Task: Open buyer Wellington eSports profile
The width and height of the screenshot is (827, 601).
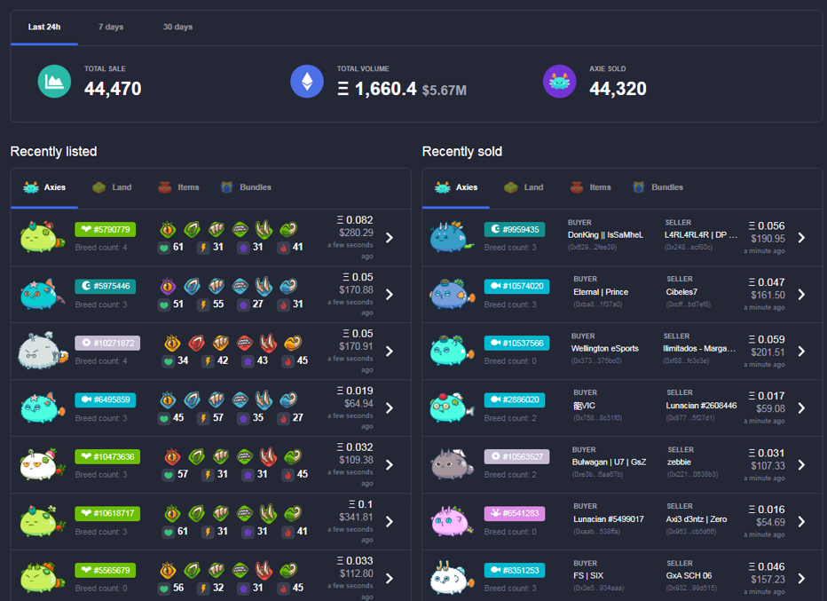Action: pos(605,349)
